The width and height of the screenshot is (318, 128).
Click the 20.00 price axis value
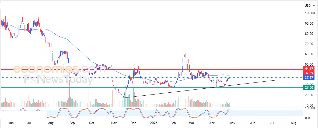point(309,95)
